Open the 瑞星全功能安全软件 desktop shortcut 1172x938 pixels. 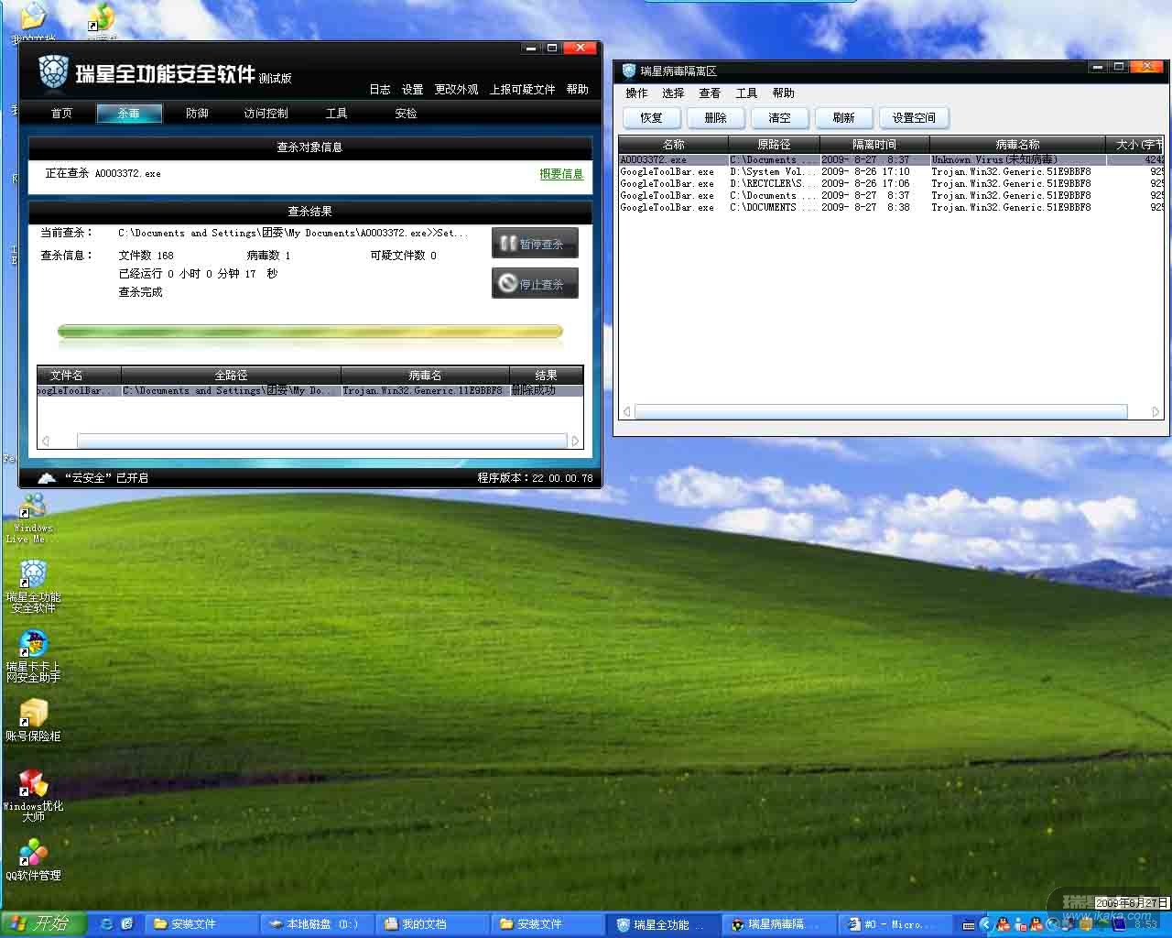point(33,586)
